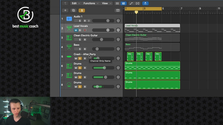Viewport: 223px width, 125px height.
Task: Select track 6 Drums region
Action: coord(152,66)
